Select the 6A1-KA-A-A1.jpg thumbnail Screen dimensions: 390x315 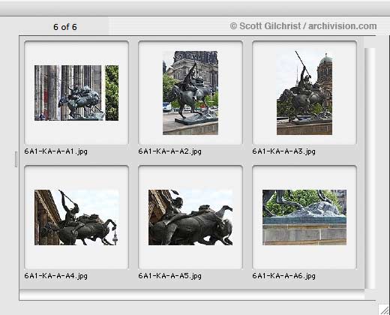[x=76, y=93]
